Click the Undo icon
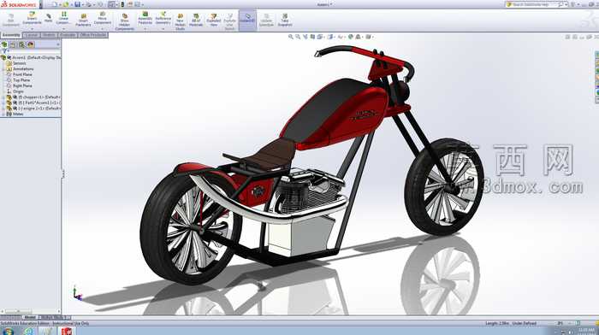 tap(100, 4)
